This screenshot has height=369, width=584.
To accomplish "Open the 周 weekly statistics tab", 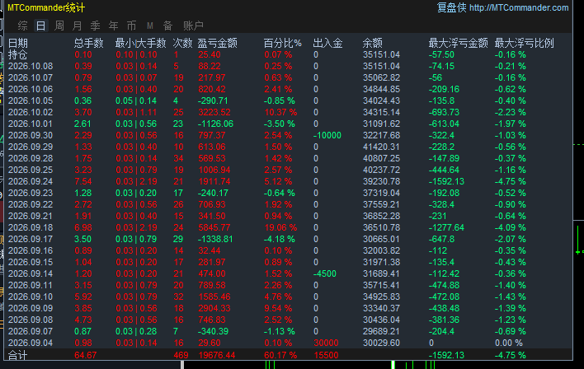I will pyautogui.click(x=59, y=26).
